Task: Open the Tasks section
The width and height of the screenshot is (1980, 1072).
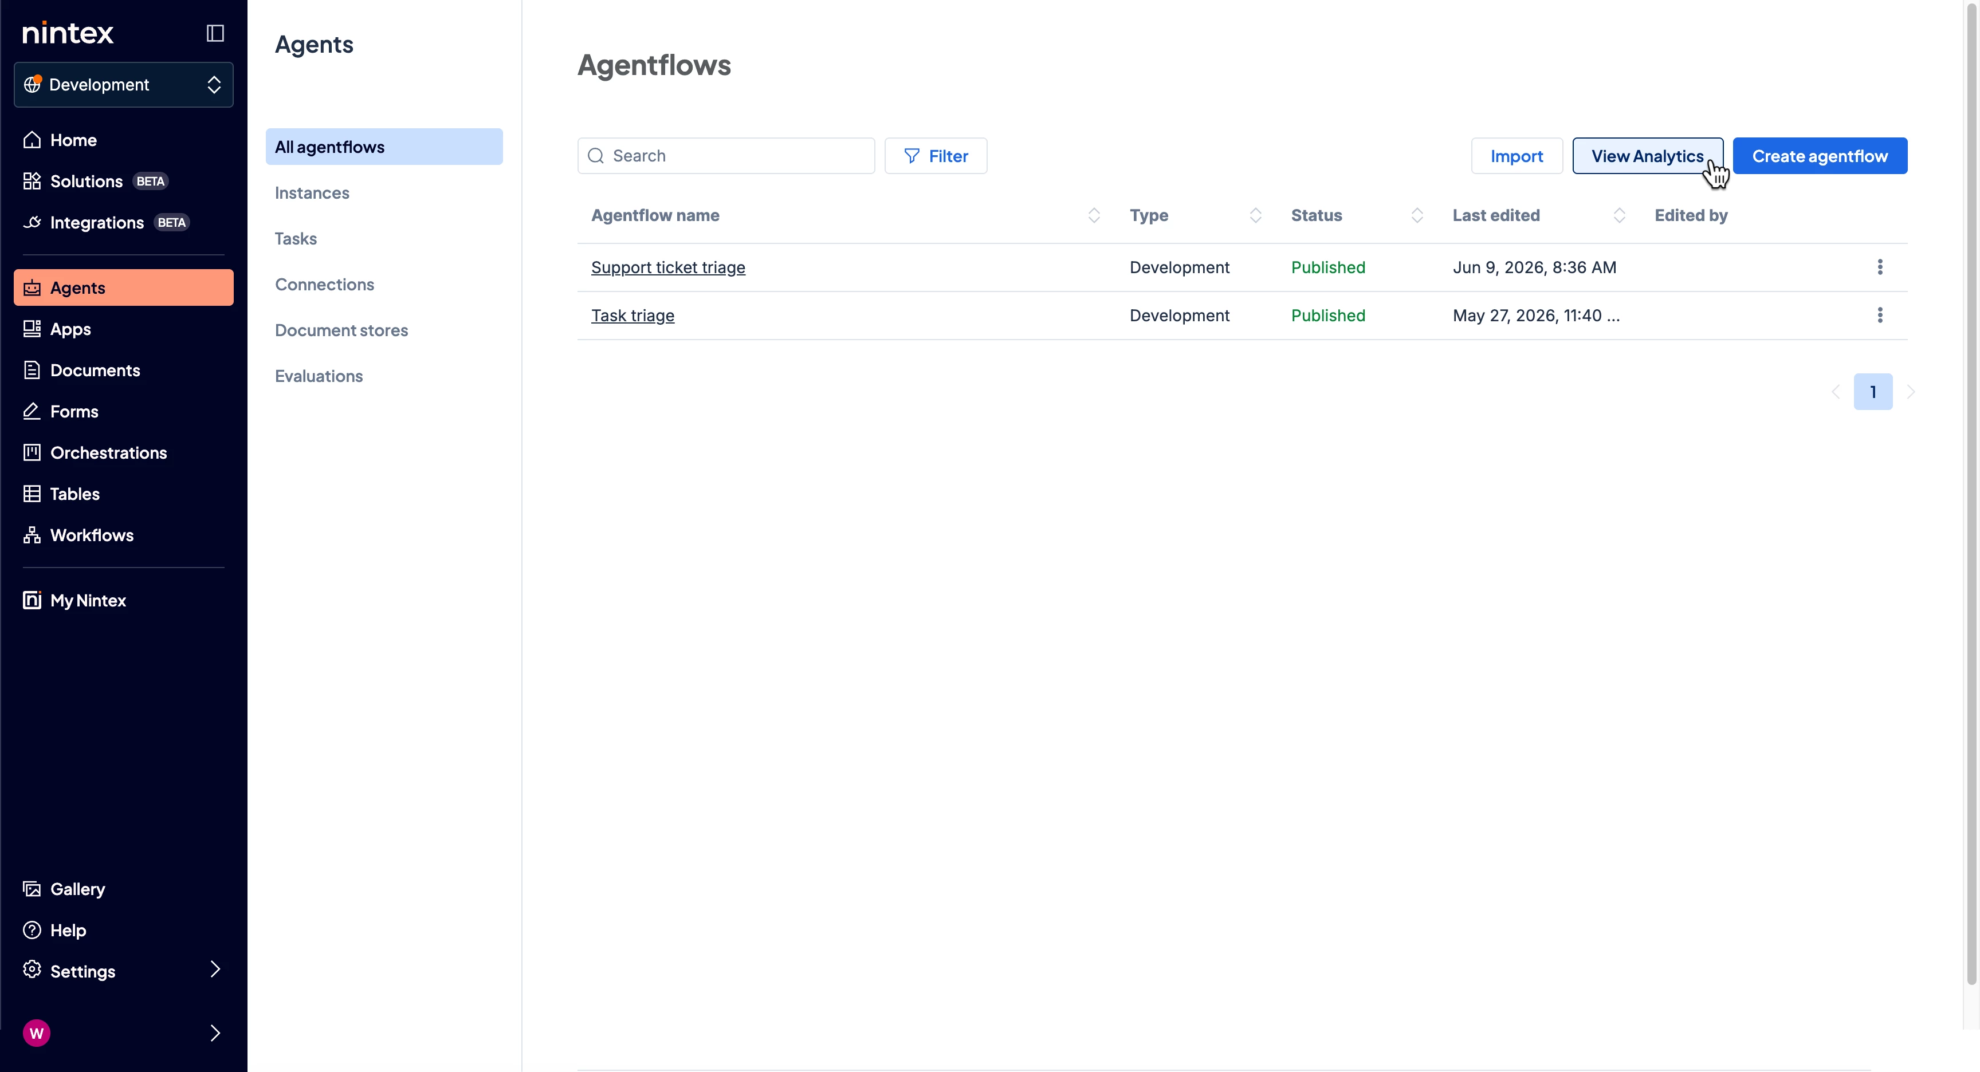Action: (x=296, y=239)
